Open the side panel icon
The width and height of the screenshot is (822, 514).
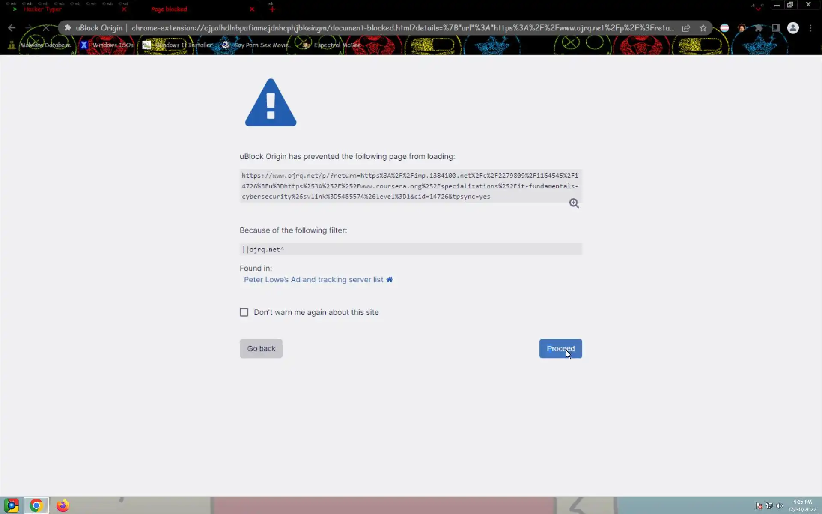tap(776, 28)
